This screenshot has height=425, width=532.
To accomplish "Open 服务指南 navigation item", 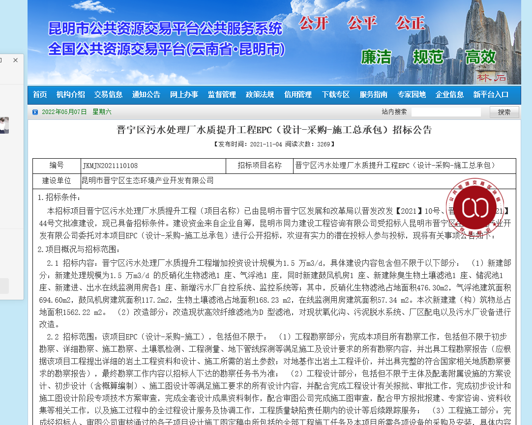I will pos(374,94).
